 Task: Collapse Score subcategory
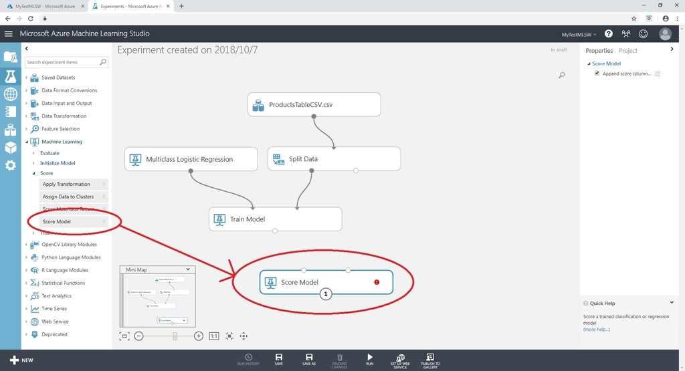33,173
